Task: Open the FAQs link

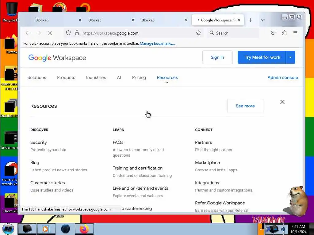Action: click(x=118, y=142)
